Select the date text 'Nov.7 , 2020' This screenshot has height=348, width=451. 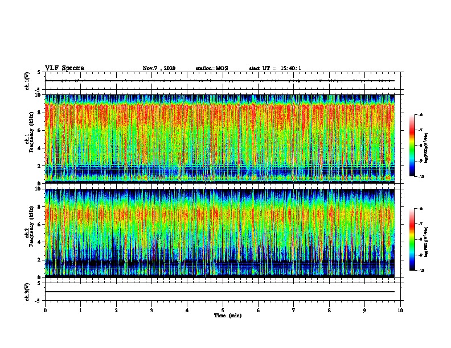point(159,68)
